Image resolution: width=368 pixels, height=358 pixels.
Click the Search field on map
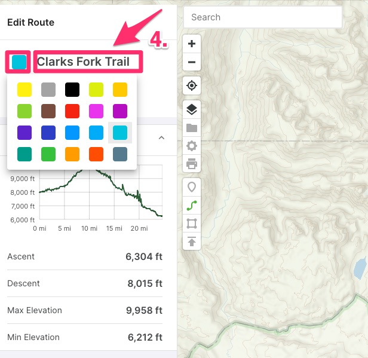click(263, 17)
